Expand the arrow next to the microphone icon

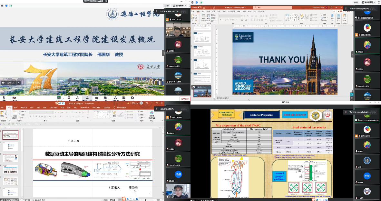coord(8,98)
